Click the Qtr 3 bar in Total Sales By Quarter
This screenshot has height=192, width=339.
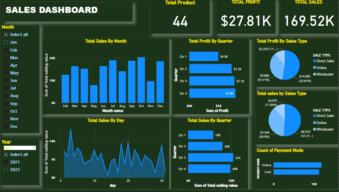211,157
